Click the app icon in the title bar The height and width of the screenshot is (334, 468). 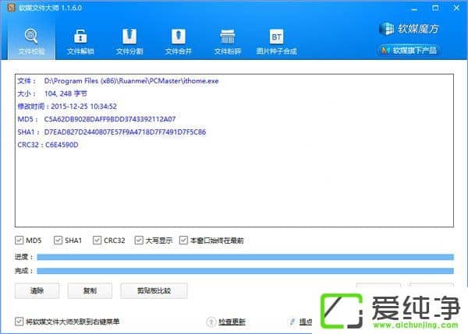click(x=12, y=8)
